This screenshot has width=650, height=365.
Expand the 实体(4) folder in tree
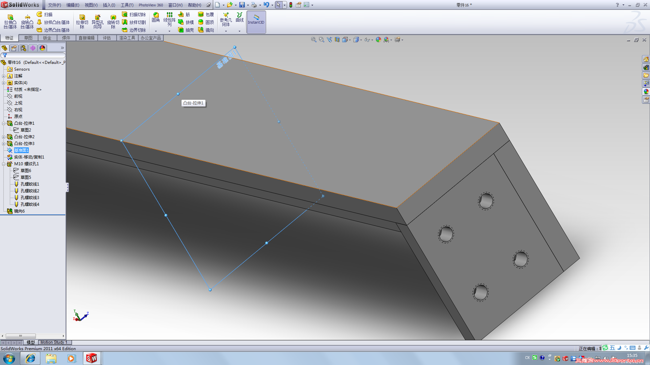[3, 83]
